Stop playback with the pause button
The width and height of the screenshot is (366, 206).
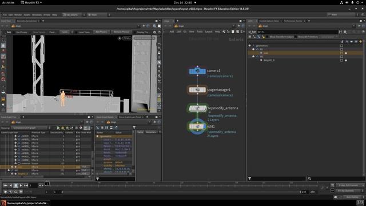15,185
